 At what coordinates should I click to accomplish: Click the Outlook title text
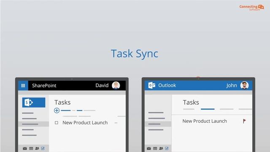167,85
